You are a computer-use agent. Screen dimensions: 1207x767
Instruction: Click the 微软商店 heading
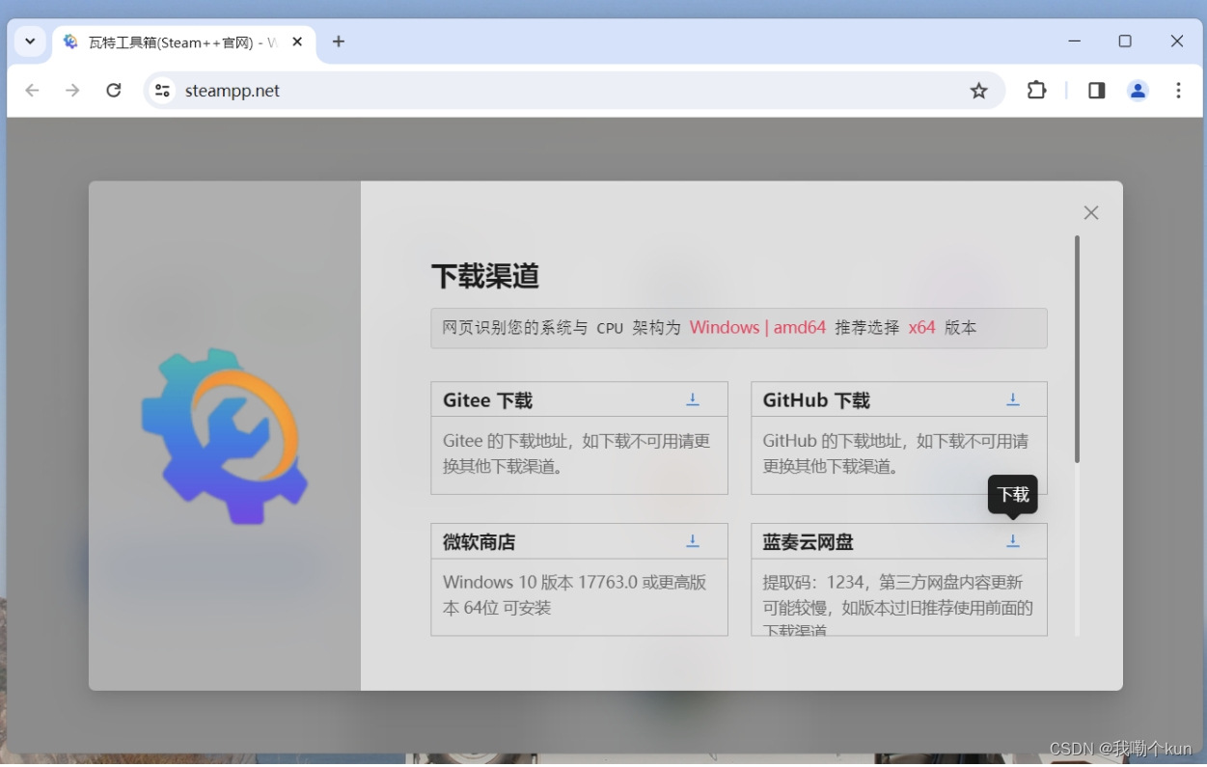(479, 542)
